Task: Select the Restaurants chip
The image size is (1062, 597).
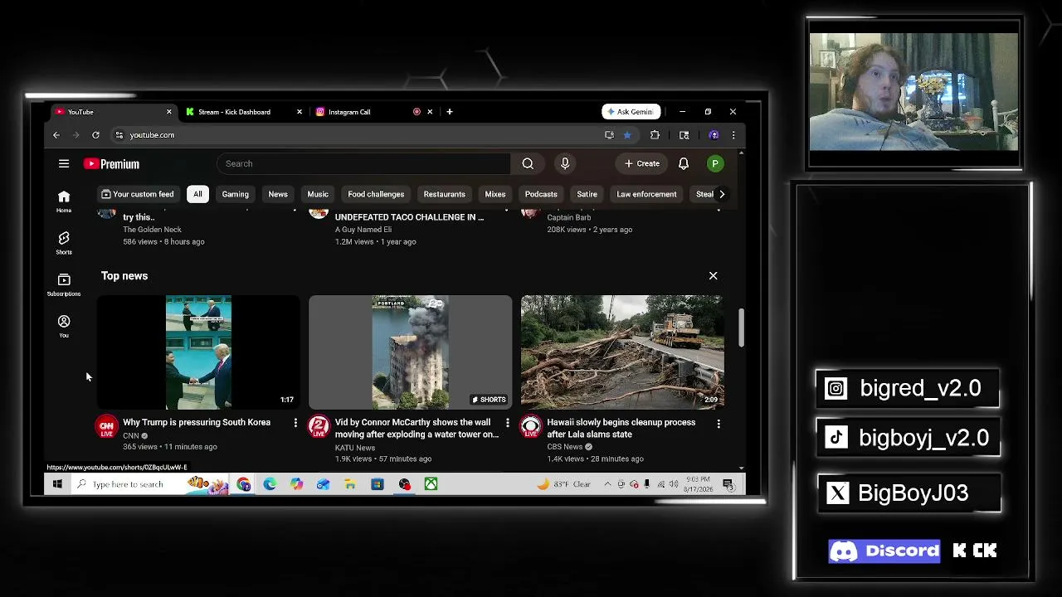Action: [x=445, y=194]
